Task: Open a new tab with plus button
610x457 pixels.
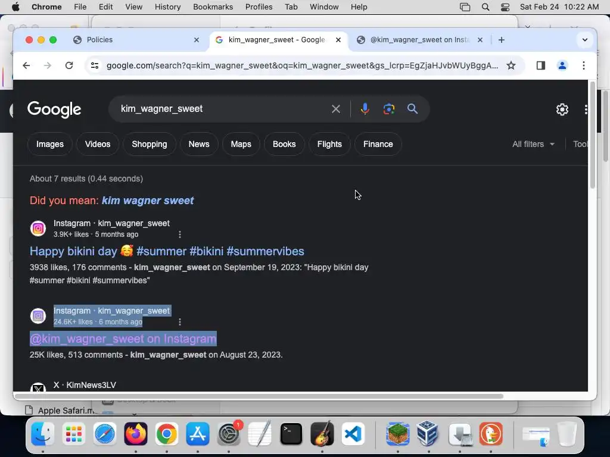Action: click(x=502, y=40)
